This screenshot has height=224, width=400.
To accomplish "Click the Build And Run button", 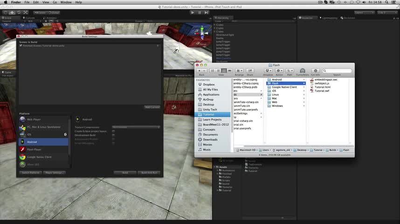I will [x=149, y=173].
